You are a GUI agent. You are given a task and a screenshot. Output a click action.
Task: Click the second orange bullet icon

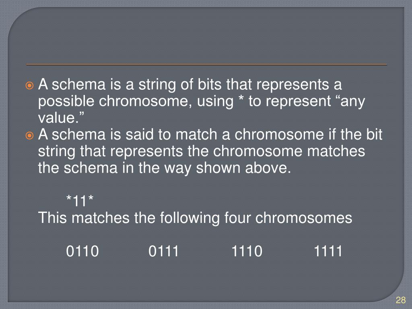pos(29,136)
